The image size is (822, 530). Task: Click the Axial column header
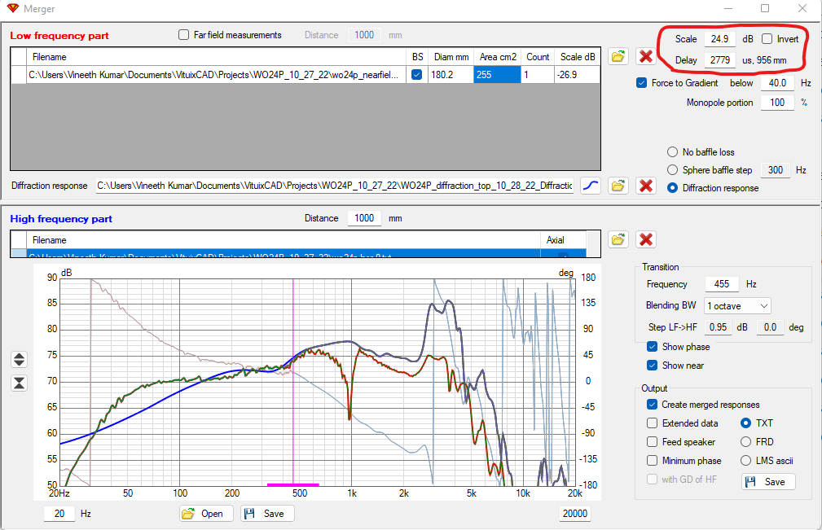click(x=563, y=240)
